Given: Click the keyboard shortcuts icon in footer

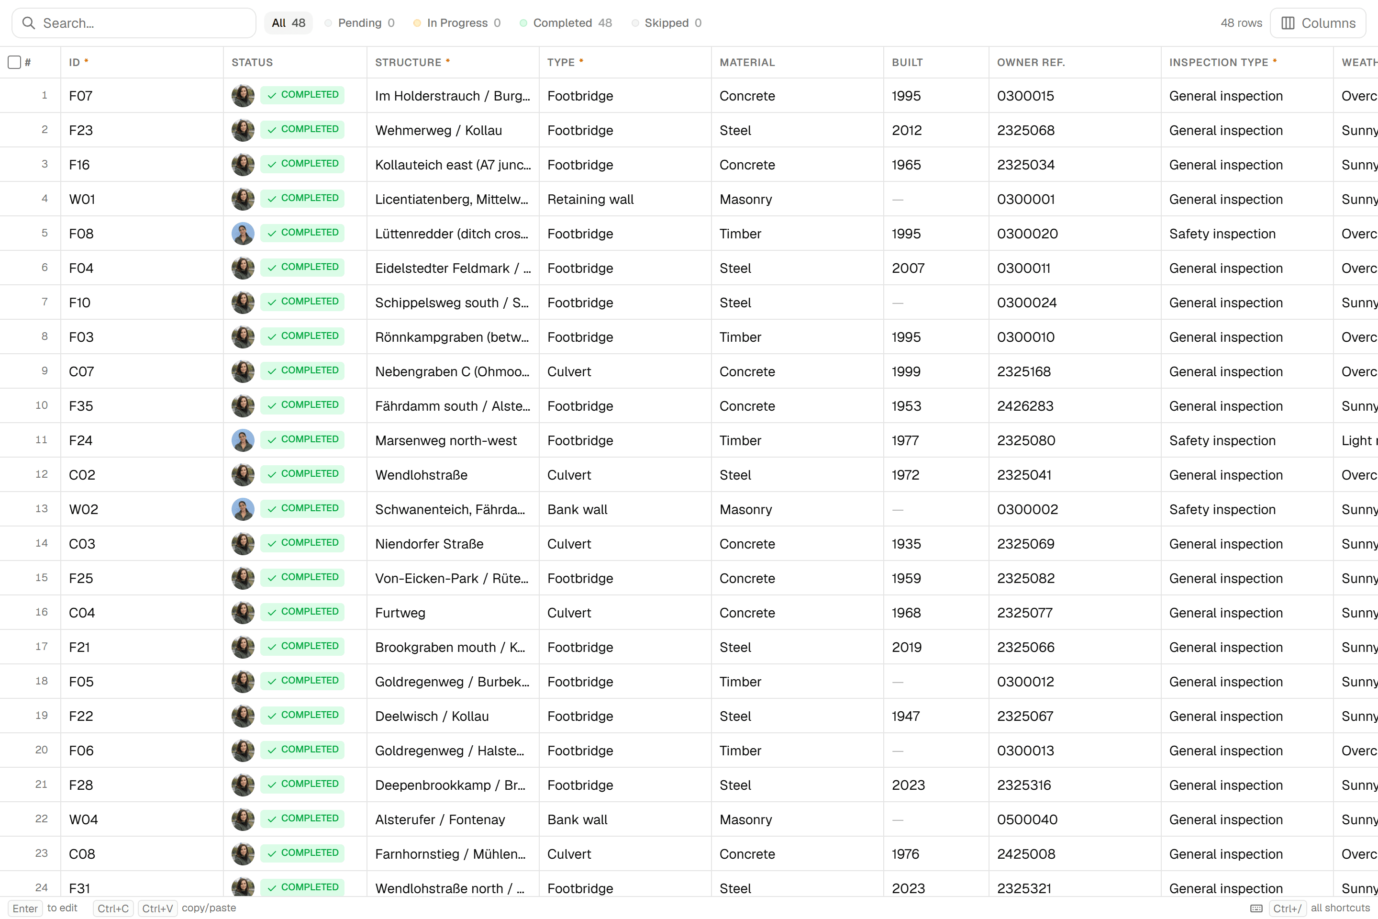Looking at the screenshot, I should click(x=1256, y=908).
